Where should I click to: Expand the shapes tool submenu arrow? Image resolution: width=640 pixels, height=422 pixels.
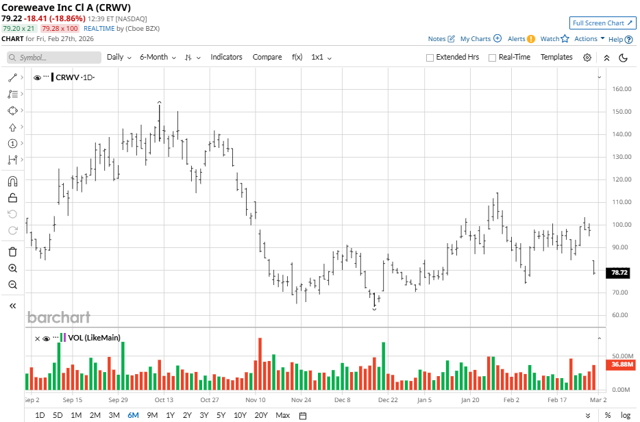[x=22, y=110]
